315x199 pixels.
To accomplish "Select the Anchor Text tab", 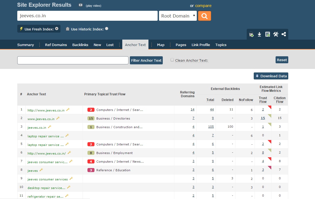I will point(136,45).
